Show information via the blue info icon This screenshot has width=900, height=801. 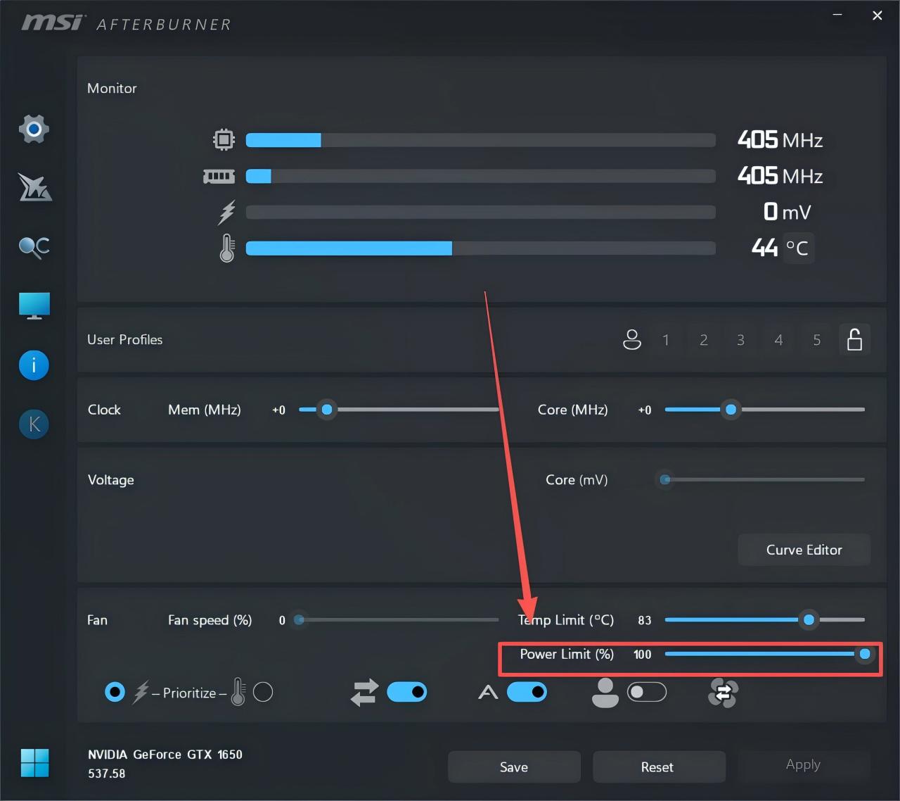(34, 365)
